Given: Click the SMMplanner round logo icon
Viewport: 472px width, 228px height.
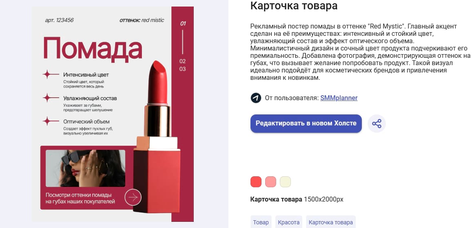Looking at the screenshot, I should tap(256, 98).
